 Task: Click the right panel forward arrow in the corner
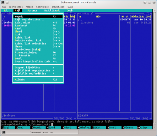coord(150,13)
